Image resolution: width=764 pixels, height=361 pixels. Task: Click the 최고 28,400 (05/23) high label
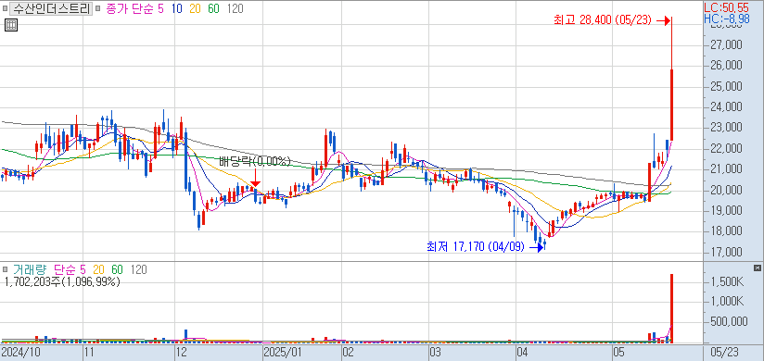603,20
